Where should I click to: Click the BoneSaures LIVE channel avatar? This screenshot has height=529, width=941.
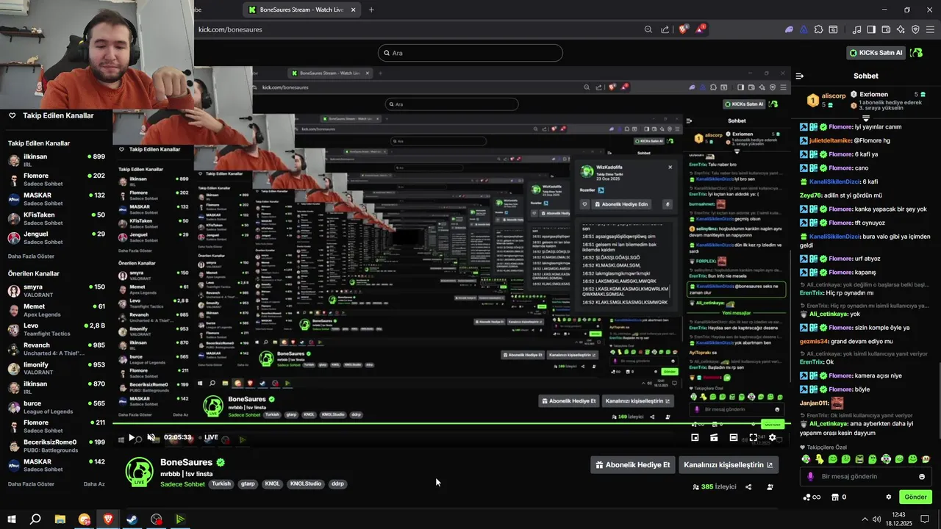(140, 472)
